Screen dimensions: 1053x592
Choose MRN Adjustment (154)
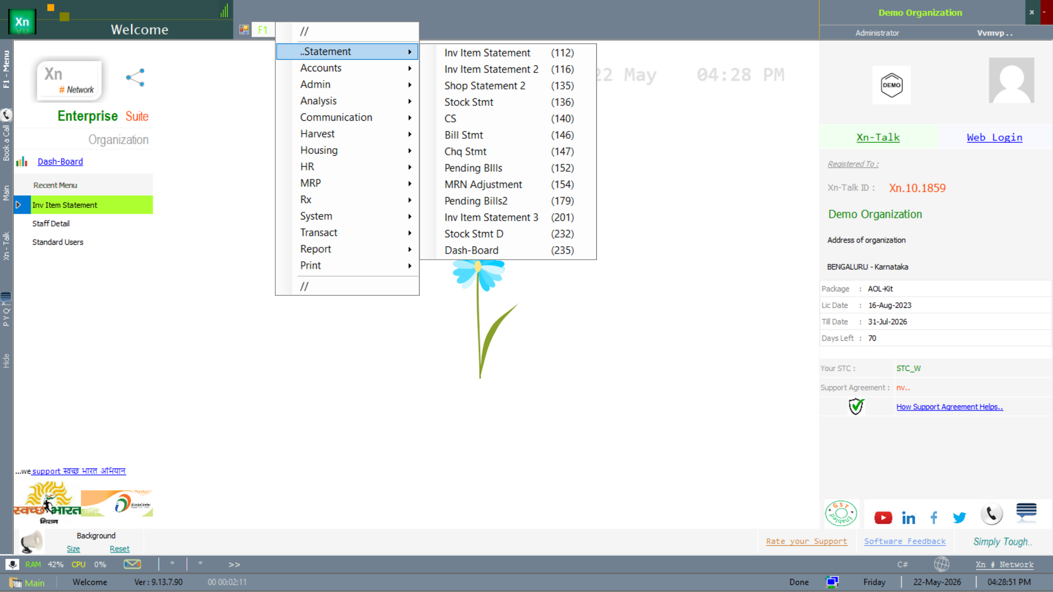point(509,184)
